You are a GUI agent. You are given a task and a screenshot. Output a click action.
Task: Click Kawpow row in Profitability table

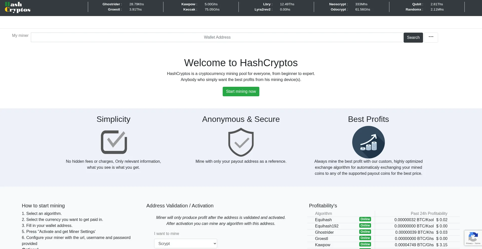[384, 245]
